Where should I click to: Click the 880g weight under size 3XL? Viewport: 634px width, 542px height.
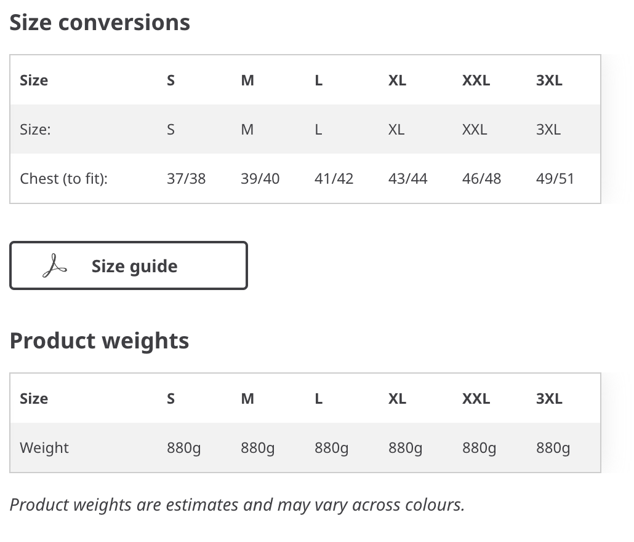(553, 448)
